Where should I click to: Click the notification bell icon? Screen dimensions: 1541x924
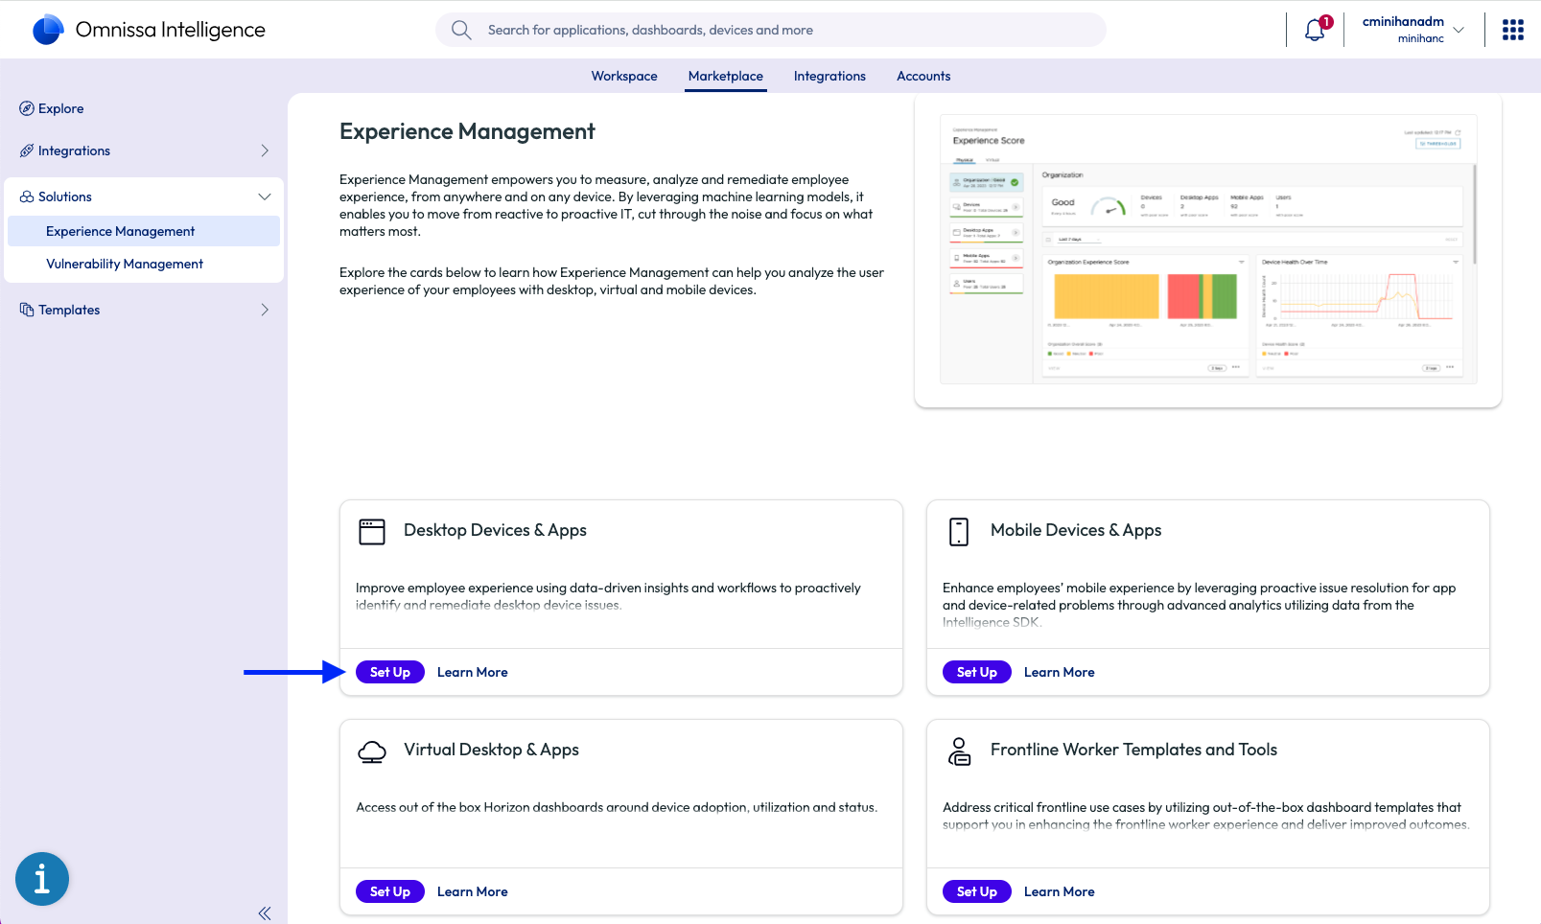tap(1315, 31)
